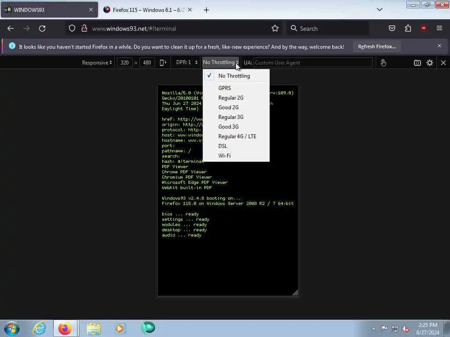Open the Windows Start button
The height and width of the screenshot is (337, 450).
(x=12, y=328)
